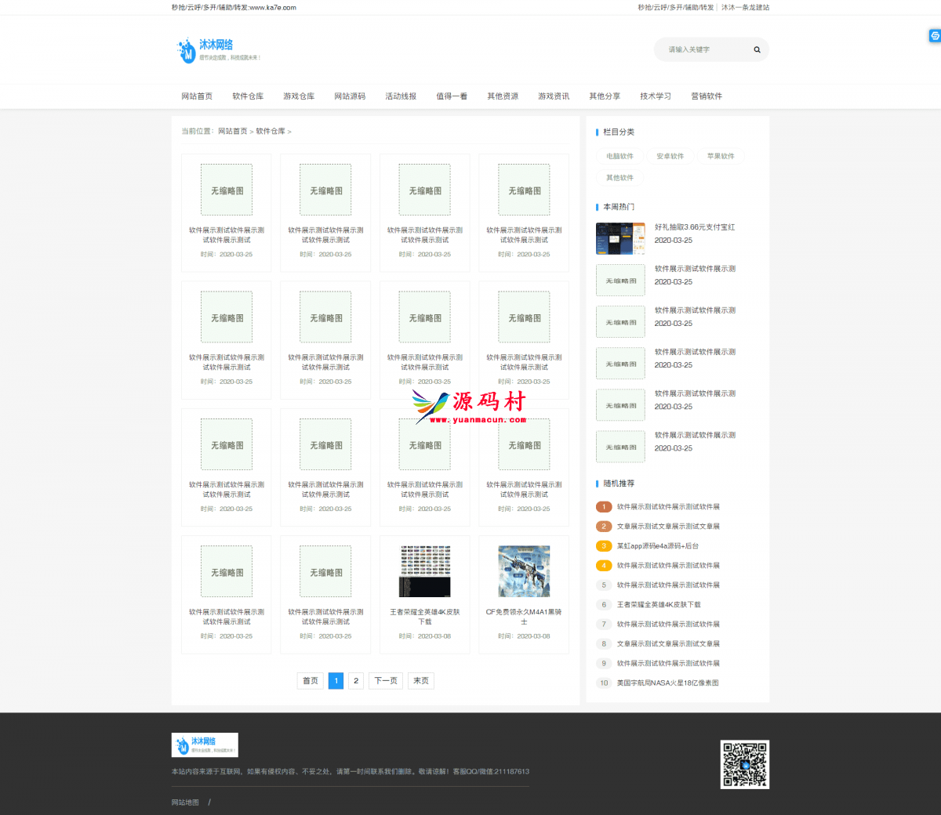Open the 王者荣耀全英雄4K皮肤 thumbnail
Screen dimensions: 941x815
(x=425, y=571)
